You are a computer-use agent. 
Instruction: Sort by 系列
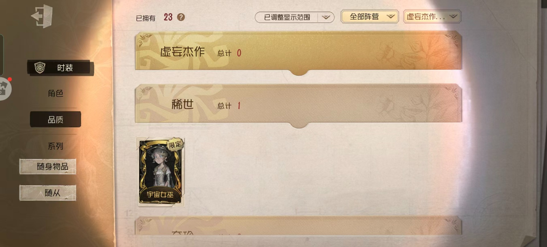56,146
